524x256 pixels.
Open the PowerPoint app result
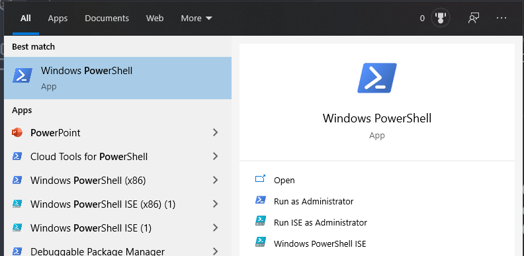point(118,133)
